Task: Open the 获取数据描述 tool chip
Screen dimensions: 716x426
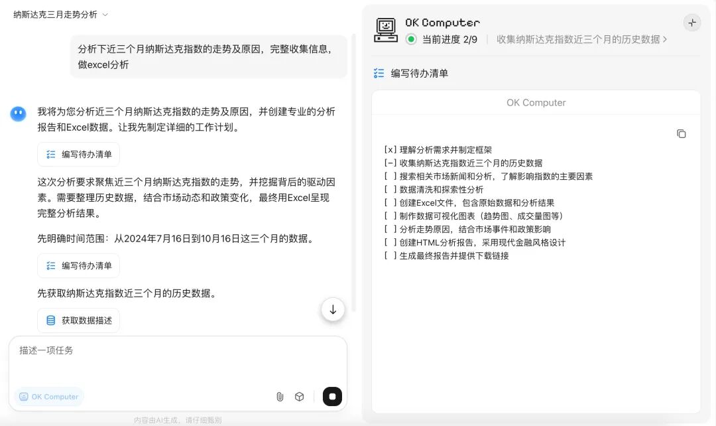Action: (78, 320)
